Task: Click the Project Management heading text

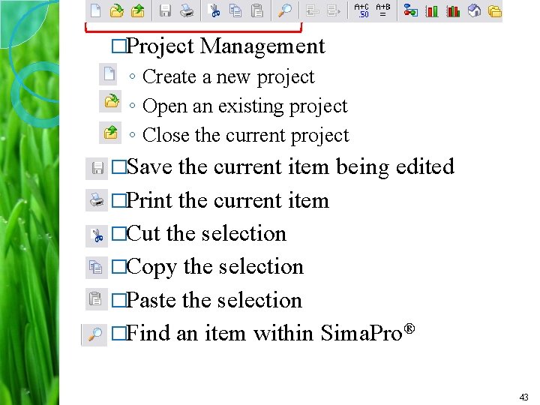Action: [225, 46]
